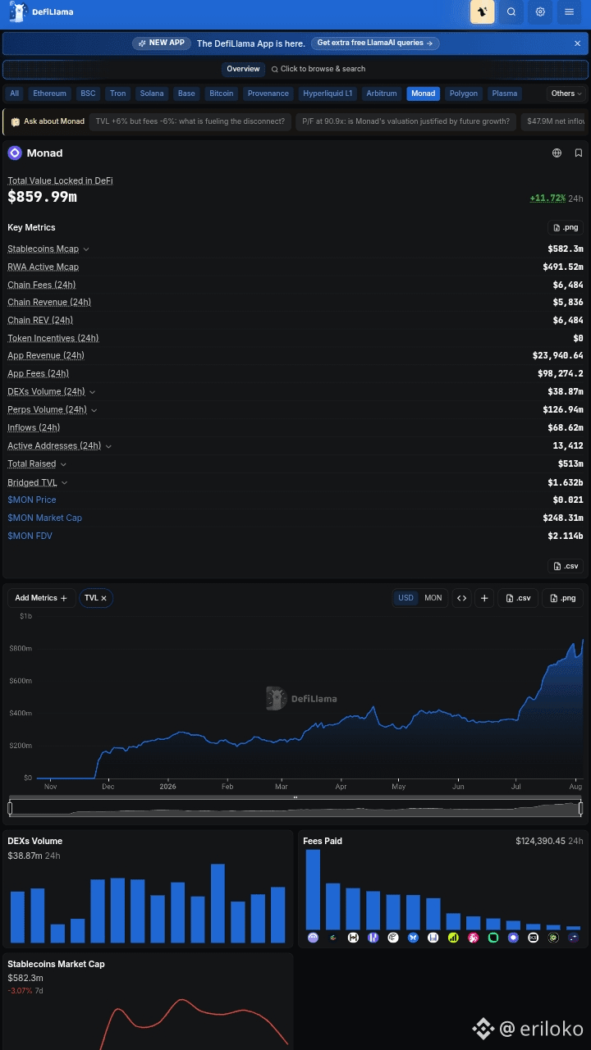Click left handle of chart range slider
This screenshot has width=591, height=1050.
coord(10,808)
